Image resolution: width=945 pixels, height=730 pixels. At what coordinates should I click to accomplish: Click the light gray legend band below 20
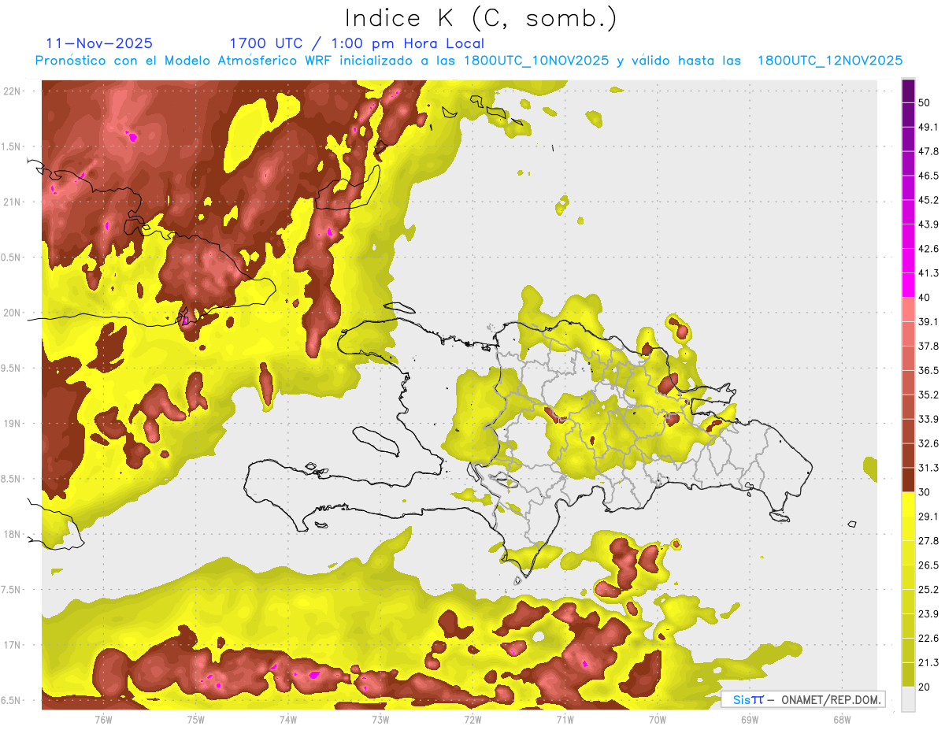908,699
